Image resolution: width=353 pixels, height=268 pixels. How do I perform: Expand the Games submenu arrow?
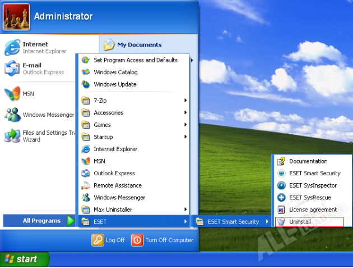click(x=185, y=125)
